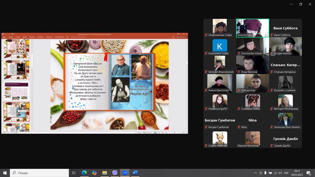Click Коваленко Софія's K avatar tile
Image resolution: width=315 pixels, height=177 pixels.
click(x=220, y=47)
